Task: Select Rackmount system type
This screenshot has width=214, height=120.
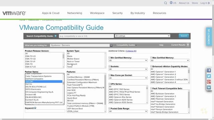Action: tap(72, 64)
